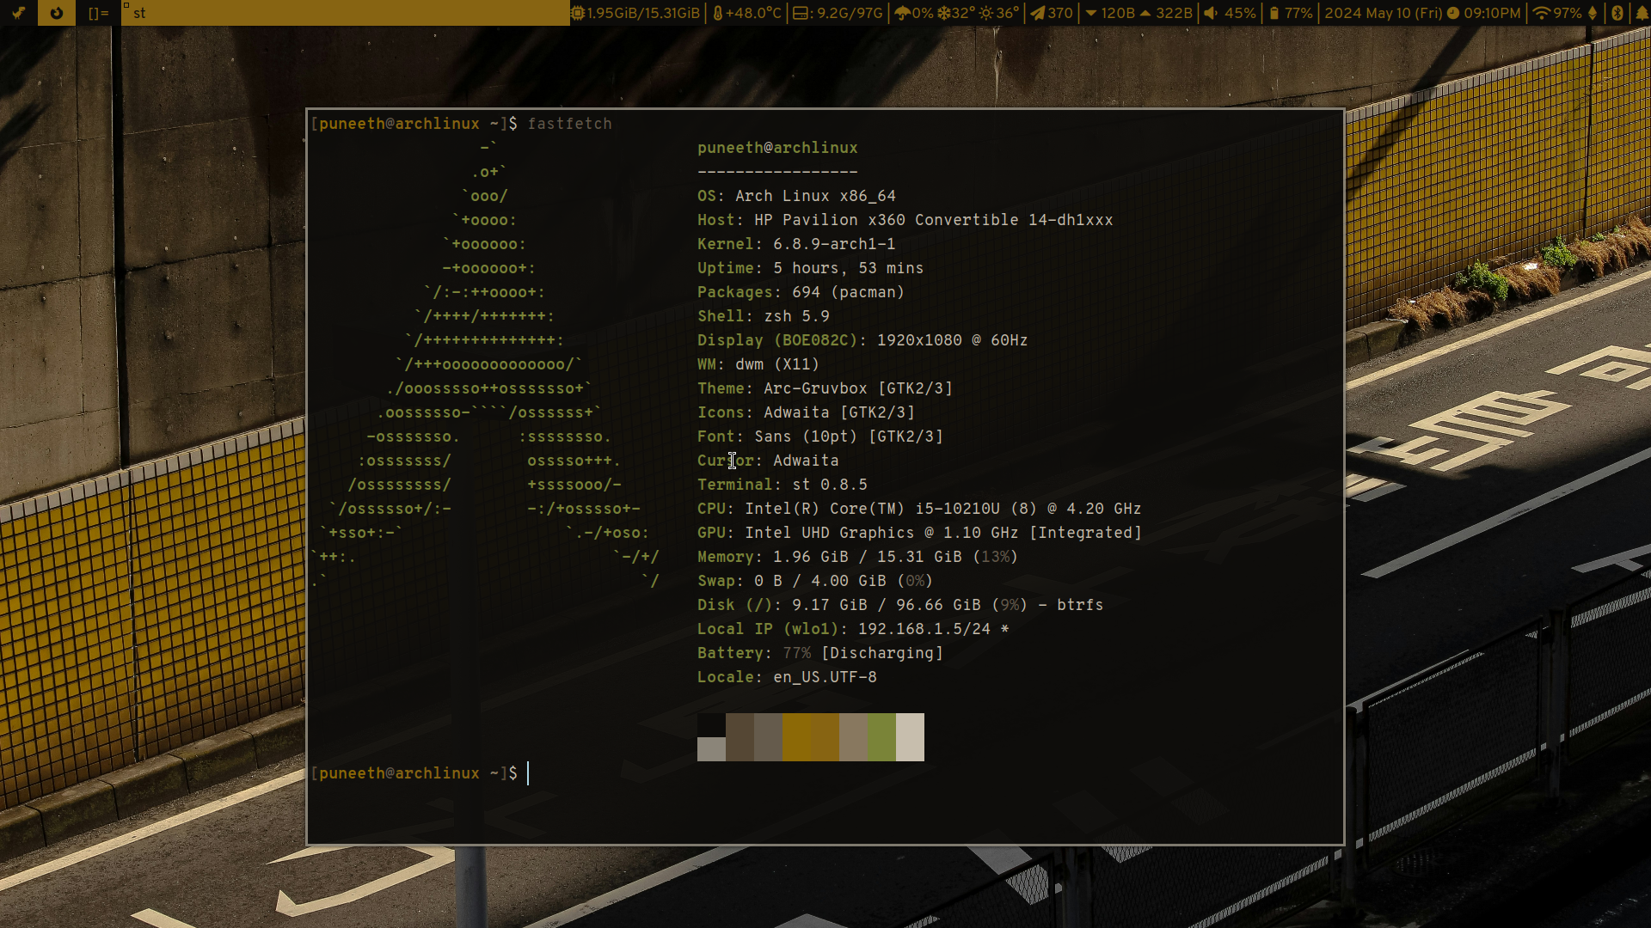Click the speaker volume 45% icon
The width and height of the screenshot is (1651, 928).
(1211, 13)
